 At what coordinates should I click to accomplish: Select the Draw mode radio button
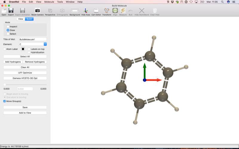pos(8,30)
